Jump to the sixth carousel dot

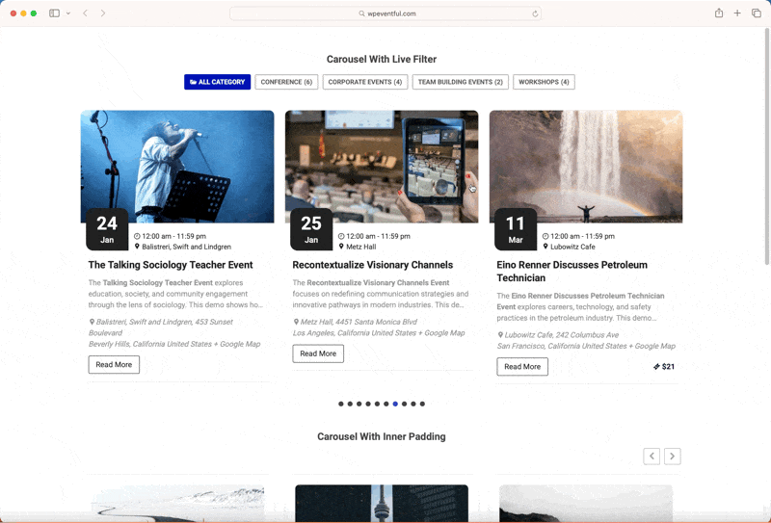pos(386,404)
